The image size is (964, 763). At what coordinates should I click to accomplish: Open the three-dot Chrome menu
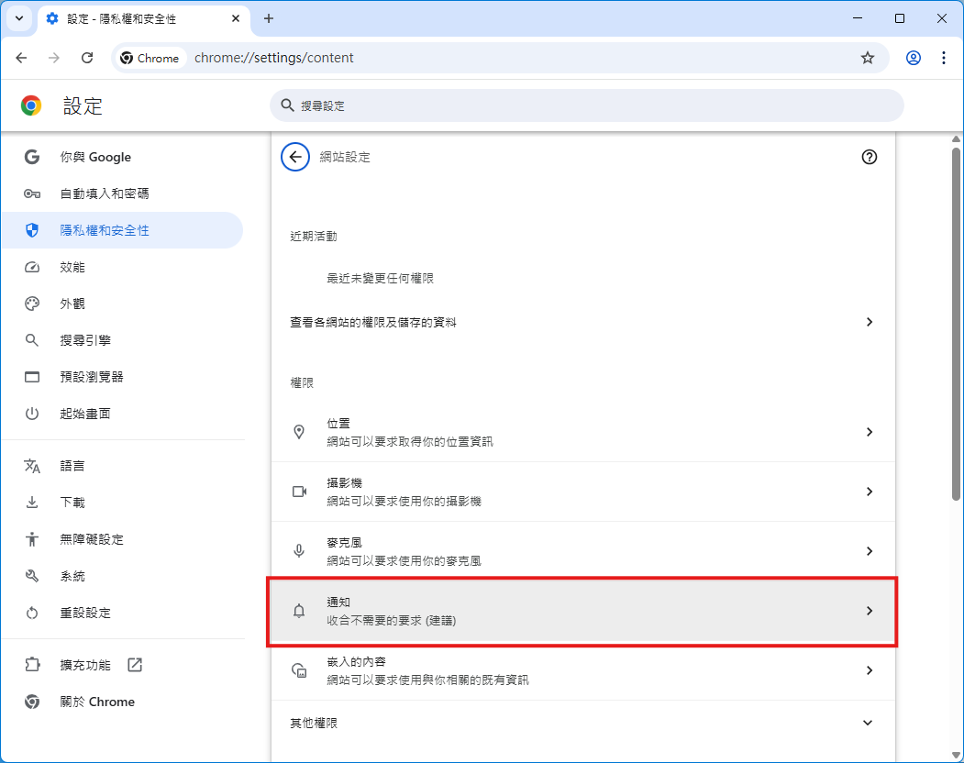944,57
